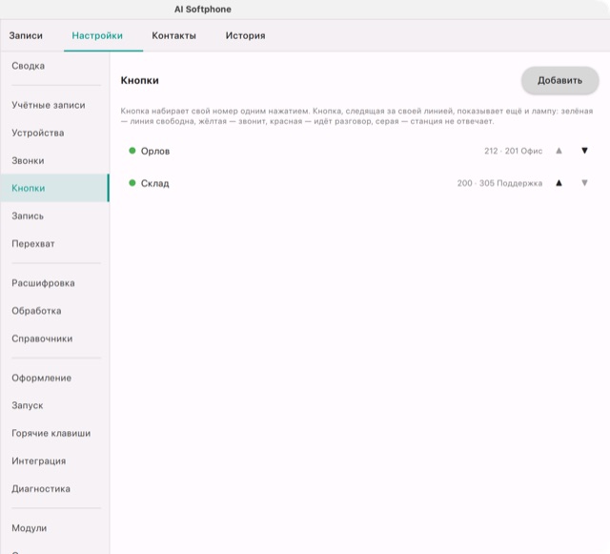Click the green lamp next to Склад

click(x=132, y=183)
